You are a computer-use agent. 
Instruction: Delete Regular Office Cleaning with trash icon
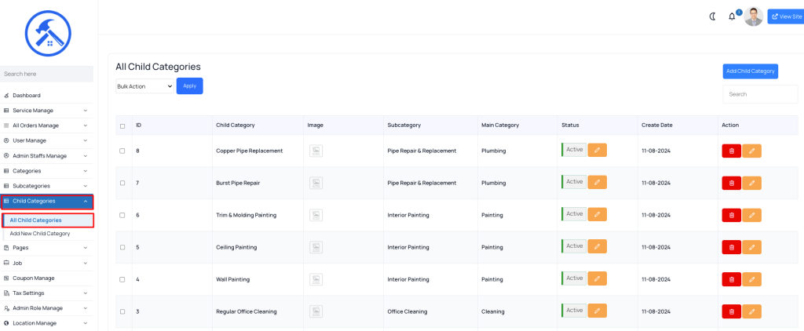[732, 311]
